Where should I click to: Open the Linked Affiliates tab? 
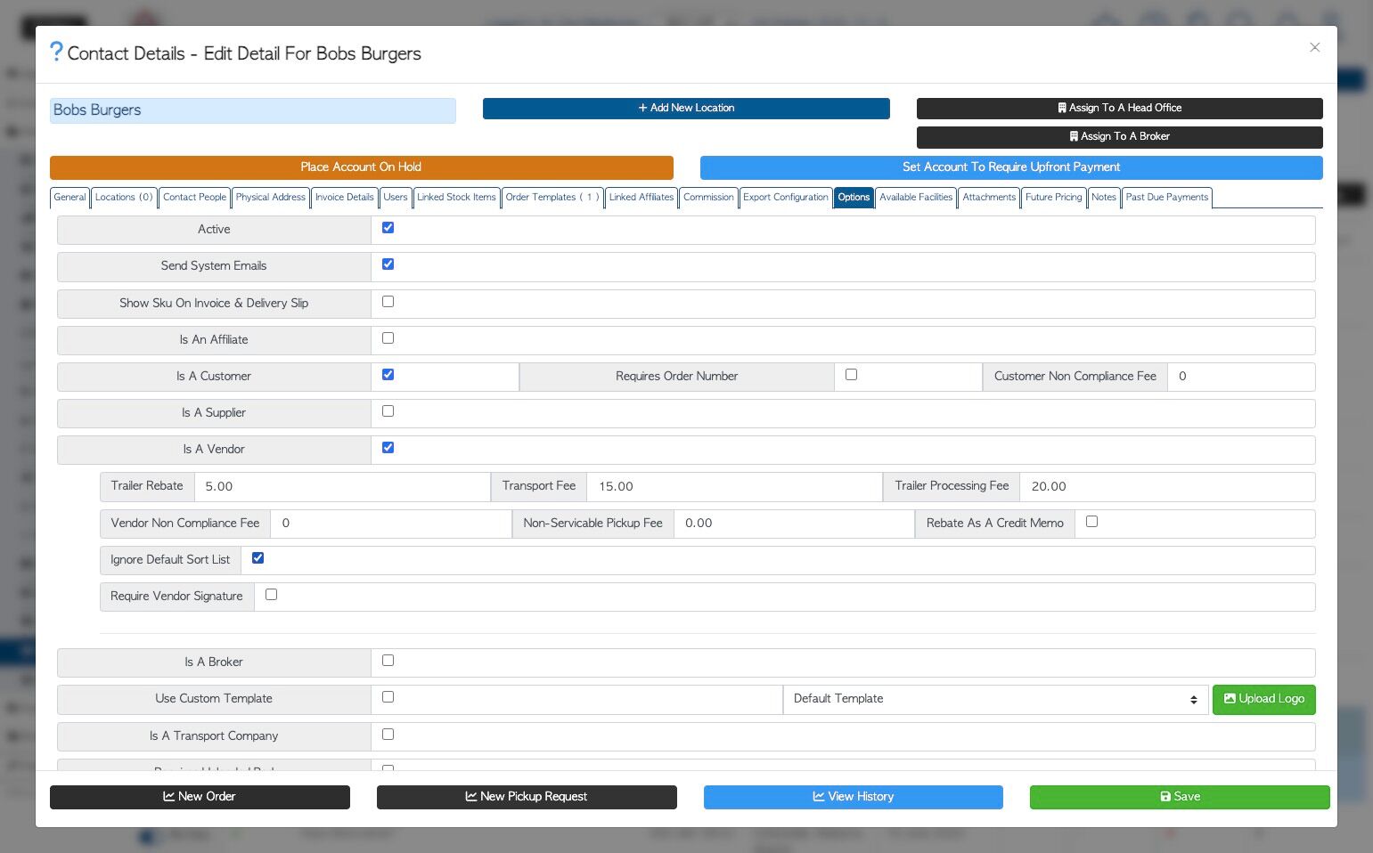coord(642,198)
